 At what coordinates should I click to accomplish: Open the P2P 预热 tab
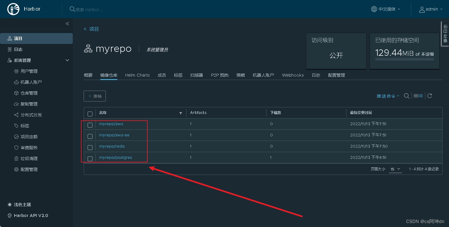tap(220, 75)
